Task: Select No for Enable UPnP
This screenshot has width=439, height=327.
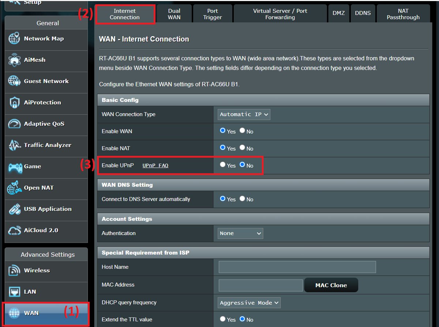Action: pos(242,165)
